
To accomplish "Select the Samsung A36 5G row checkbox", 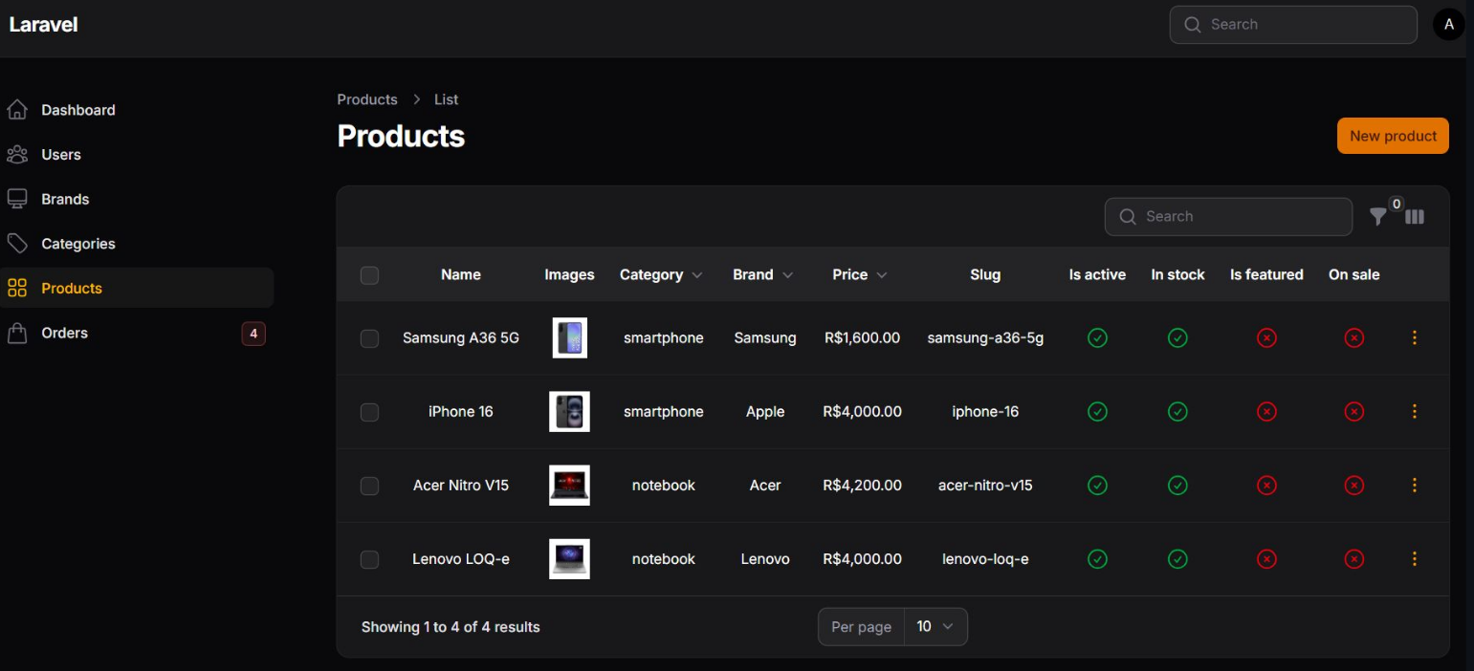I will pos(369,338).
